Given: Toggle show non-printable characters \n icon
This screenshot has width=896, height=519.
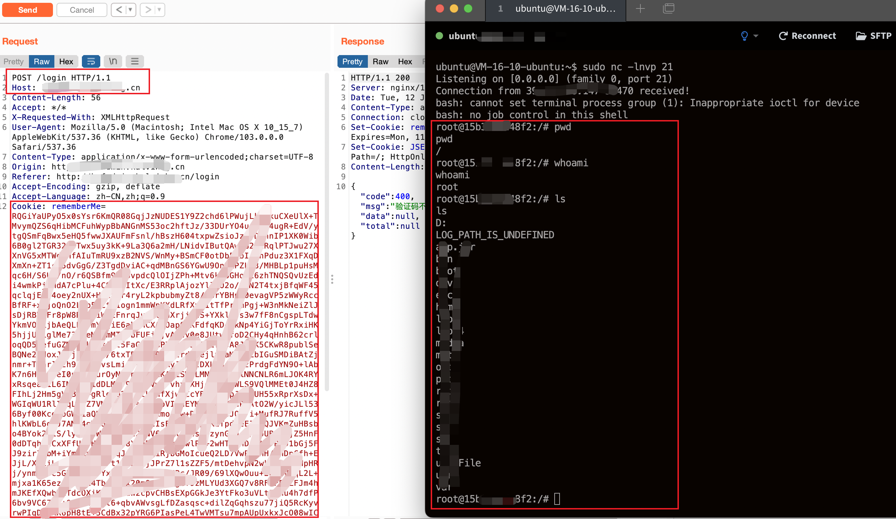Looking at the screenshot, I should click(x=113, y=61).
